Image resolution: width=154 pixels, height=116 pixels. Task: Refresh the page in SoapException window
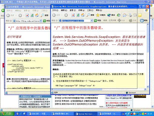(78, 15)
